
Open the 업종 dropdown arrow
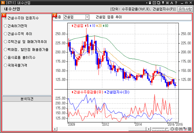point(87,17)
